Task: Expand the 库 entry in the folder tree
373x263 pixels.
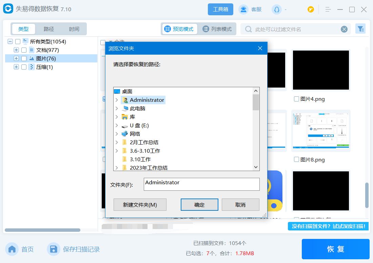Action: click(x=117, y=117)
